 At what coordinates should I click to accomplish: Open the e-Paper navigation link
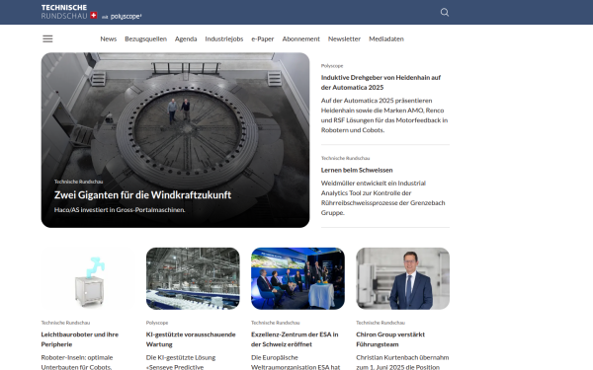(x=263, y=38)
